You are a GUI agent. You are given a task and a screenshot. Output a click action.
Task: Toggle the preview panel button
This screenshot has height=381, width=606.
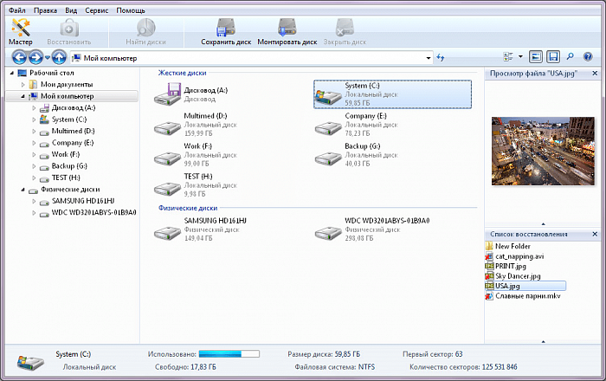coord(536,57)
